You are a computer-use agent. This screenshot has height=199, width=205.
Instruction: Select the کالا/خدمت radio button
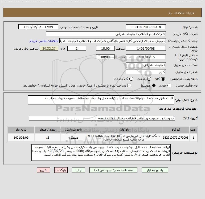(131, 79)
